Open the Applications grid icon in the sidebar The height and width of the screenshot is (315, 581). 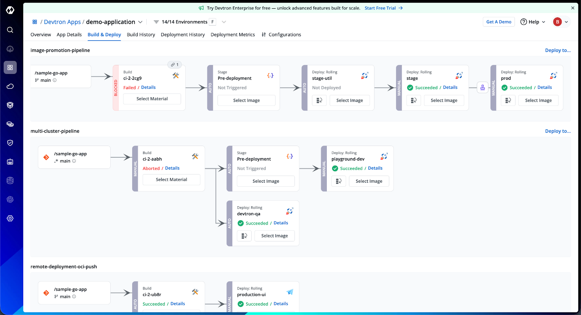pos(10,67)
